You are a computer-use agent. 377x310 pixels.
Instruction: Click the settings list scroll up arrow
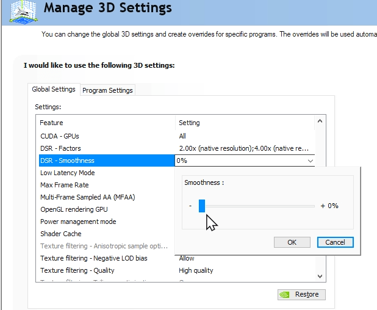pos(320,121)
